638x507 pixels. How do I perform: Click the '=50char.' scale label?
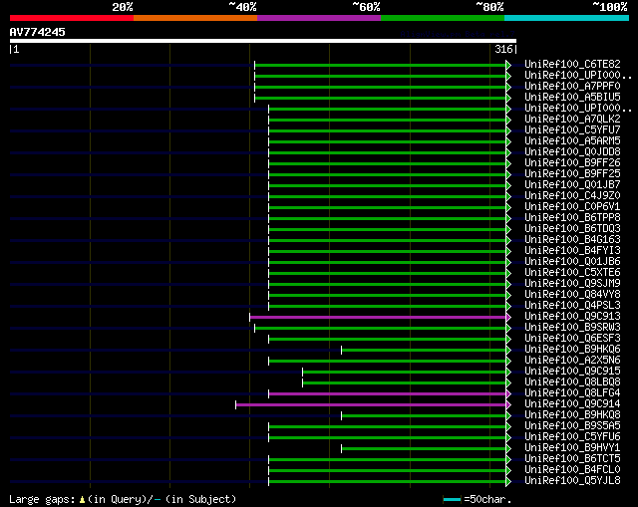487,499
